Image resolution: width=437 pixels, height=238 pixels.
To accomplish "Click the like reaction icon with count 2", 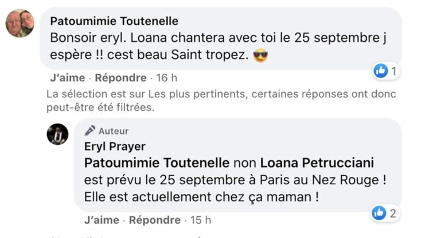I will pos(379,213).
